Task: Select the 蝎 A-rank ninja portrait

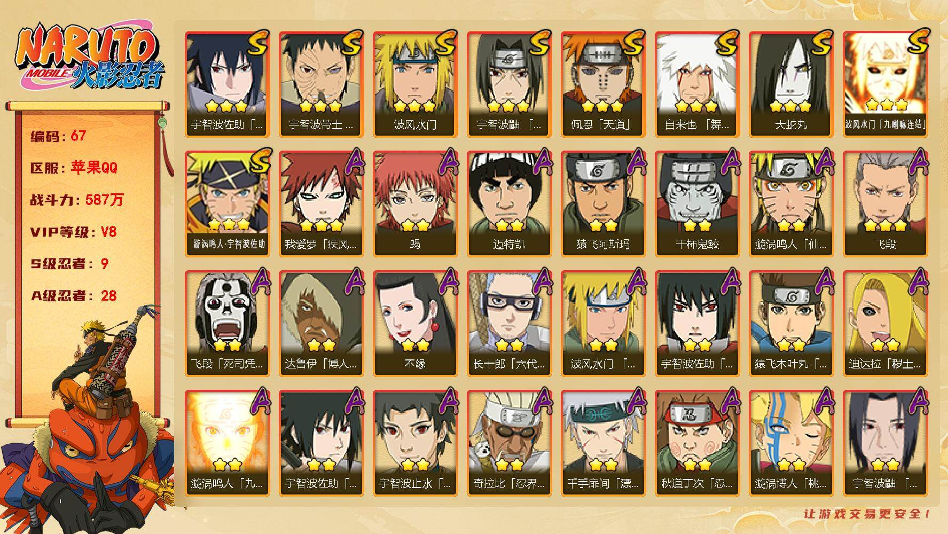Action: [415, 204]
